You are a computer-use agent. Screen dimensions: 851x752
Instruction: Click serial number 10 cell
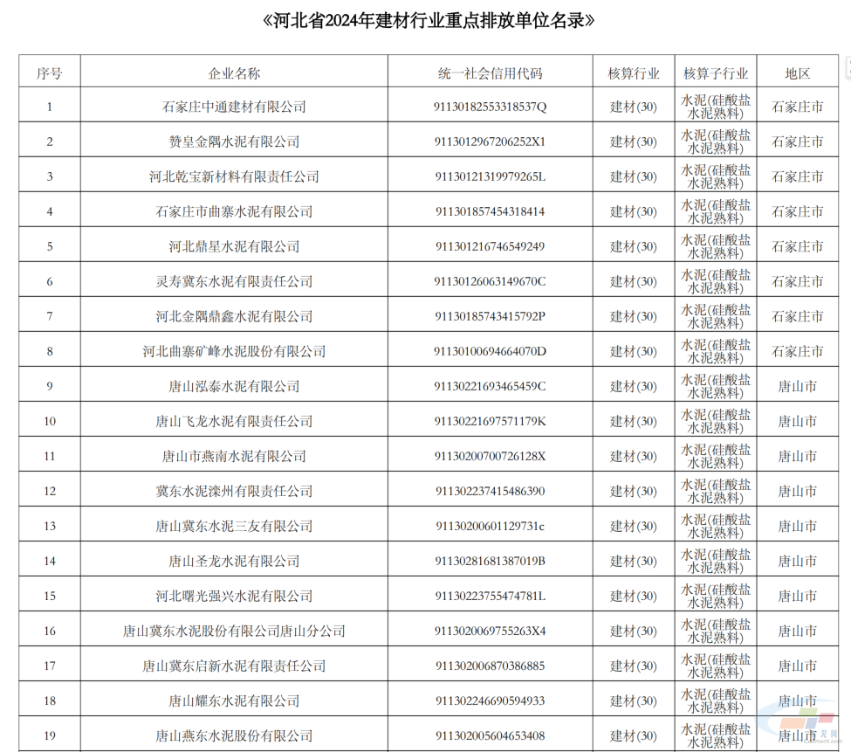click(x=50, y=421)
